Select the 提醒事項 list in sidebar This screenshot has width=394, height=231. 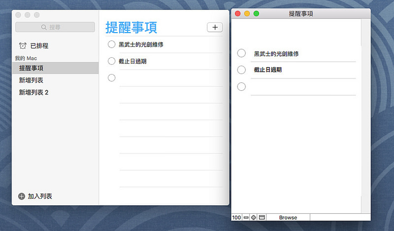55,68
